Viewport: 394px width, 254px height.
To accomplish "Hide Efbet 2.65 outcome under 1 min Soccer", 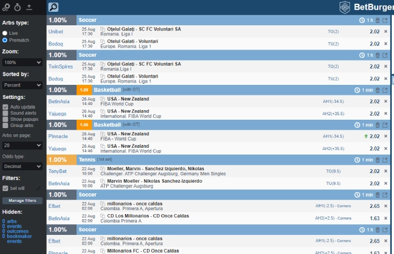I will point(386,206).
